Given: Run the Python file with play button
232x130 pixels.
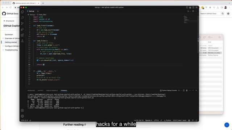Looking at the screenshot, I should point(188,11).
